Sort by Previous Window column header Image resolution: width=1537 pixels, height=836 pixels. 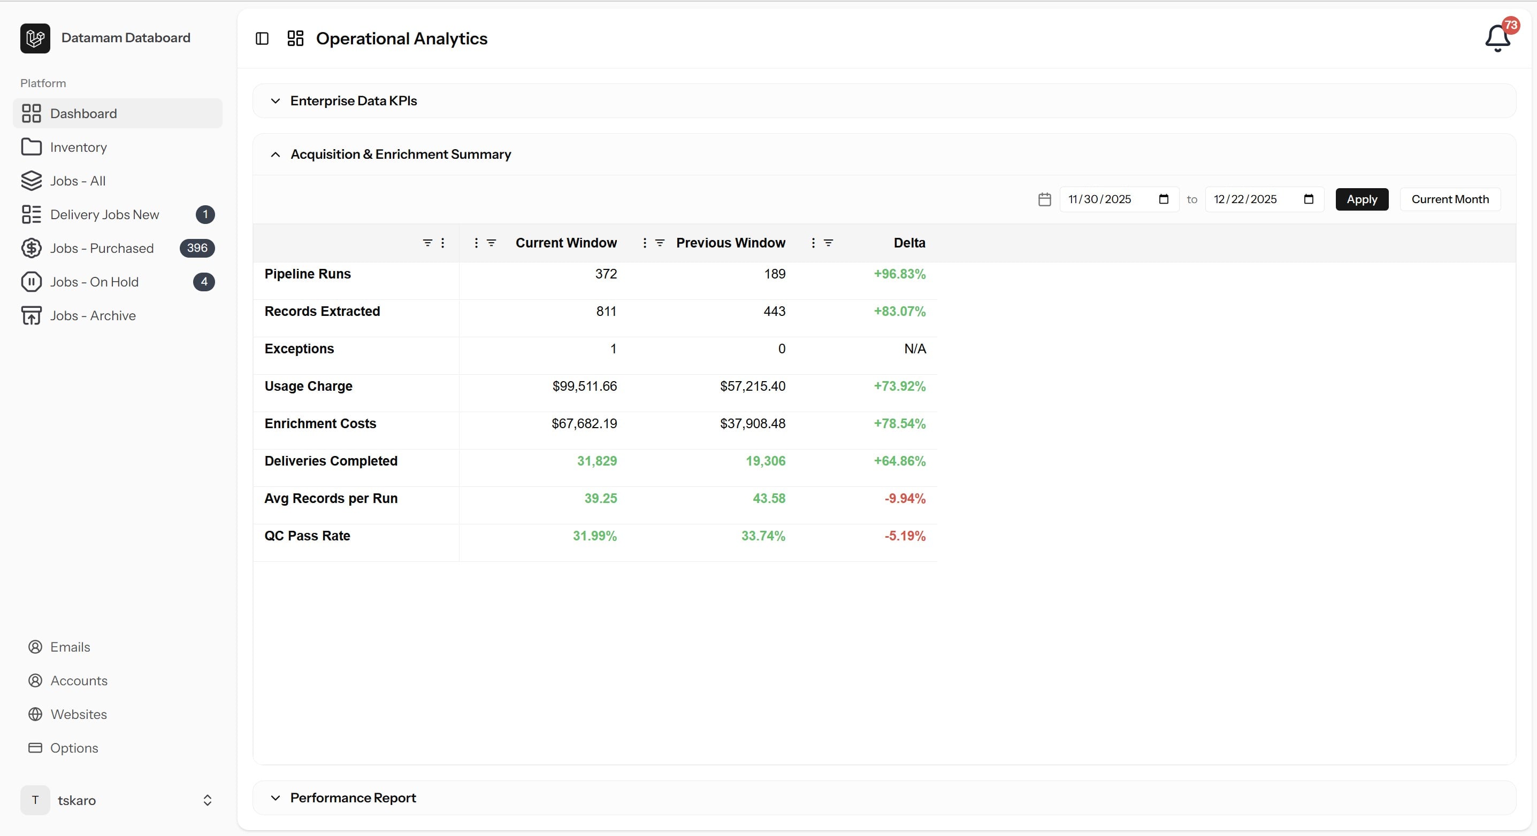730,243
